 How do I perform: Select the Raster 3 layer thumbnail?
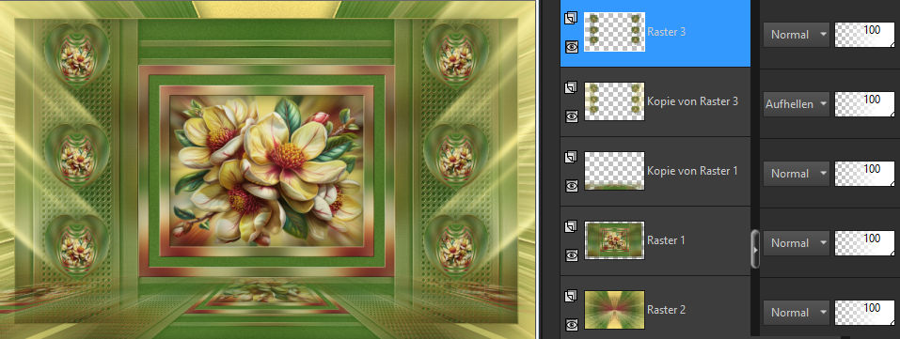(x=614, y=32)
